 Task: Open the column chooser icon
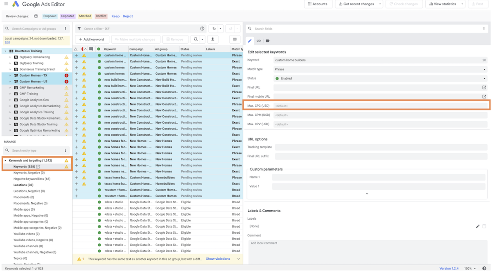coord(235,40)
